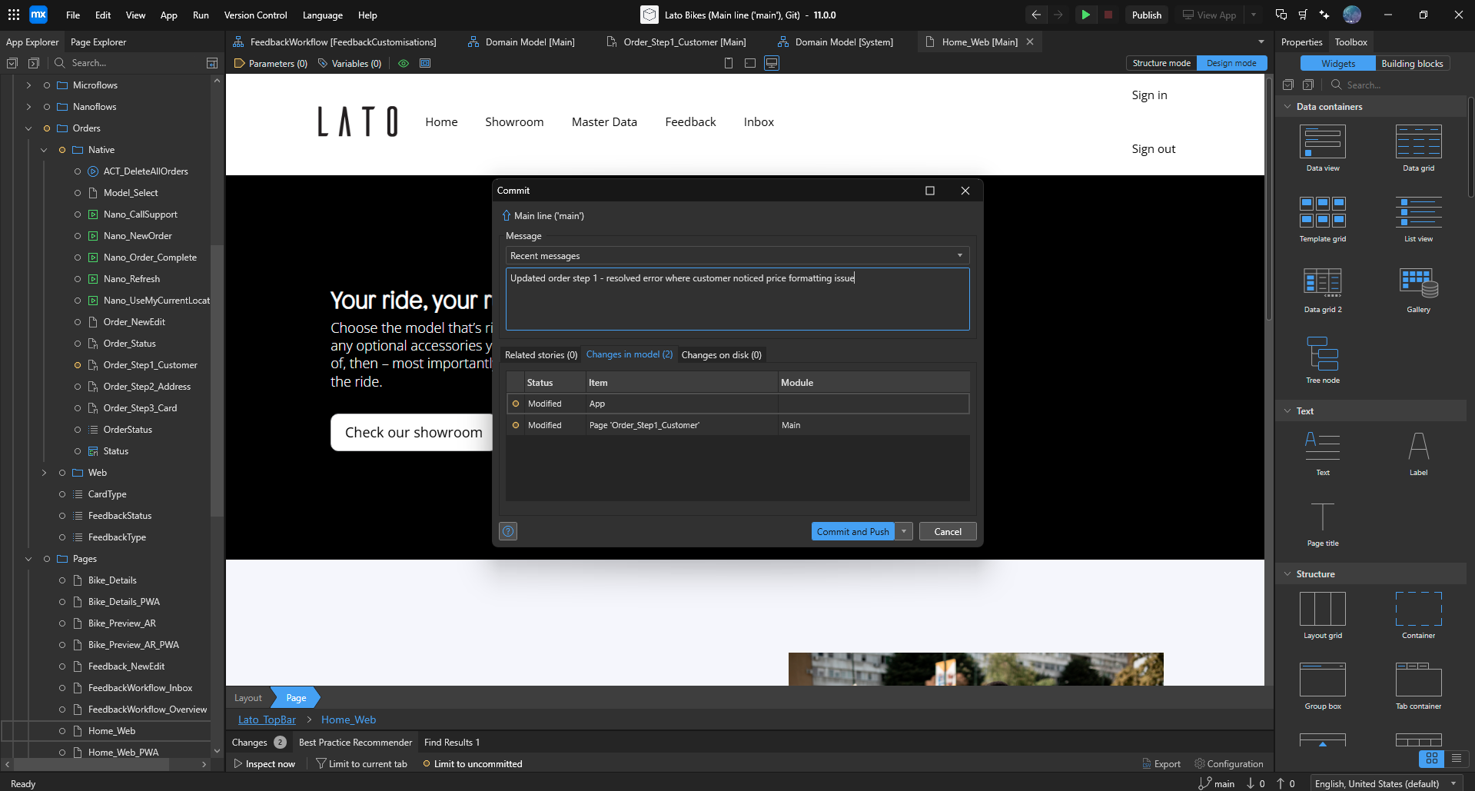Screen dimensions: 1475x791
Task: Toggle Limit to uncommitted filter
Action: coord(472,763)
